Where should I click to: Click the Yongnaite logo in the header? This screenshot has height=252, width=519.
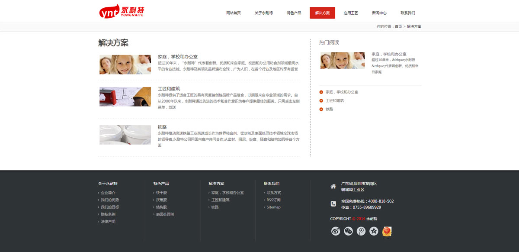click(x=122, y=12)
